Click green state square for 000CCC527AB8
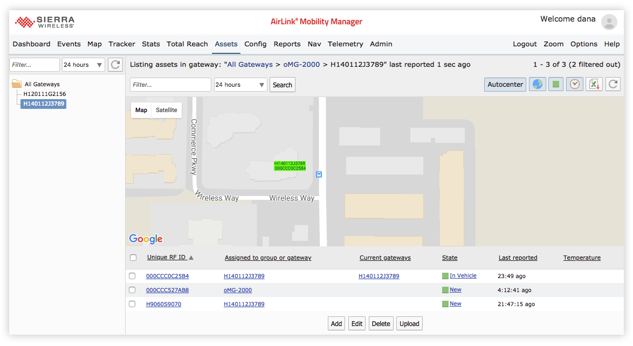Screen dimensions: 633x346 (445, 290)
